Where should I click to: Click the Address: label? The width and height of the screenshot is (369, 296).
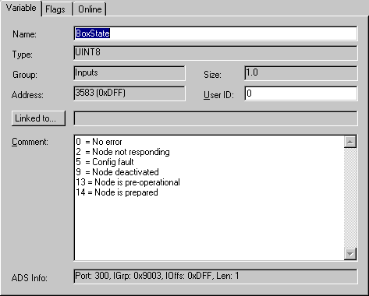[x=27, y=95]
